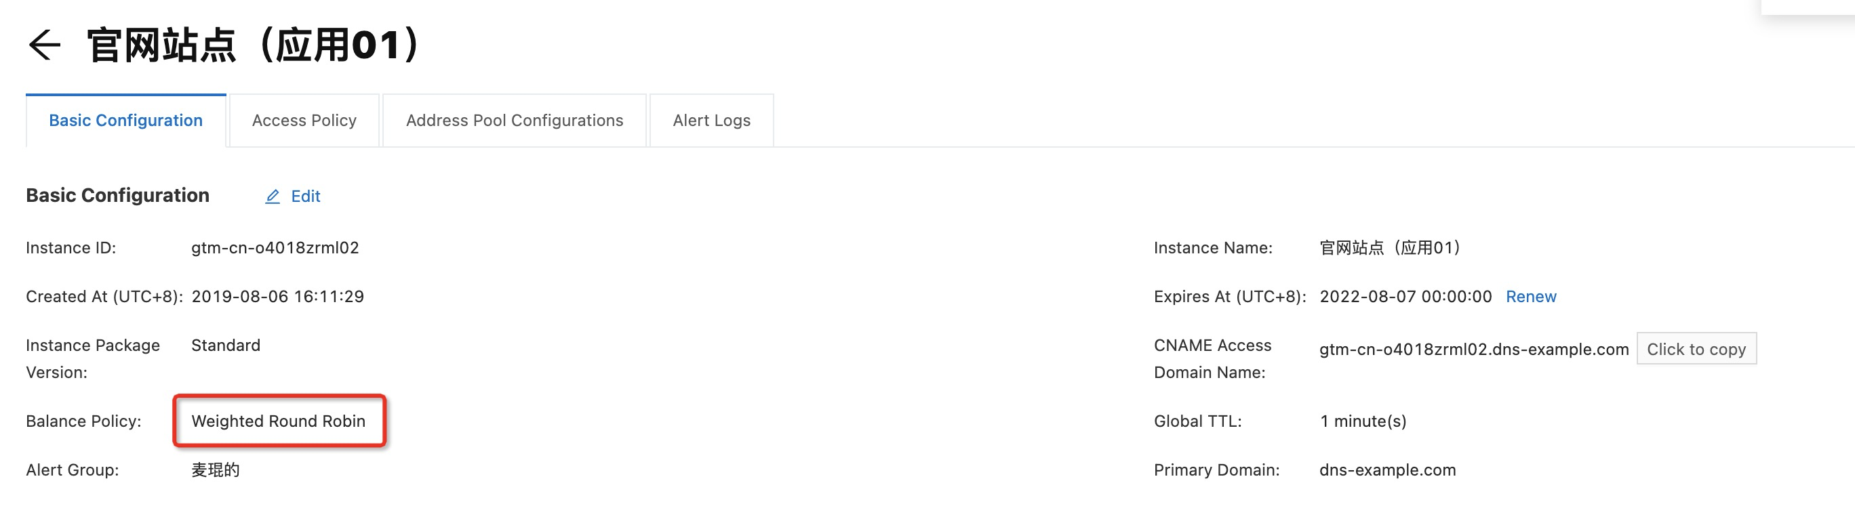The width and height of the screenshot is (1855, 523).
Task: Click the Standard package version value
Action: point(226,346)
